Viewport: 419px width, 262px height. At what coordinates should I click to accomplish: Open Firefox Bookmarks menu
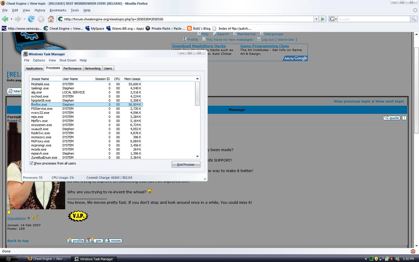tap(58, 10)
